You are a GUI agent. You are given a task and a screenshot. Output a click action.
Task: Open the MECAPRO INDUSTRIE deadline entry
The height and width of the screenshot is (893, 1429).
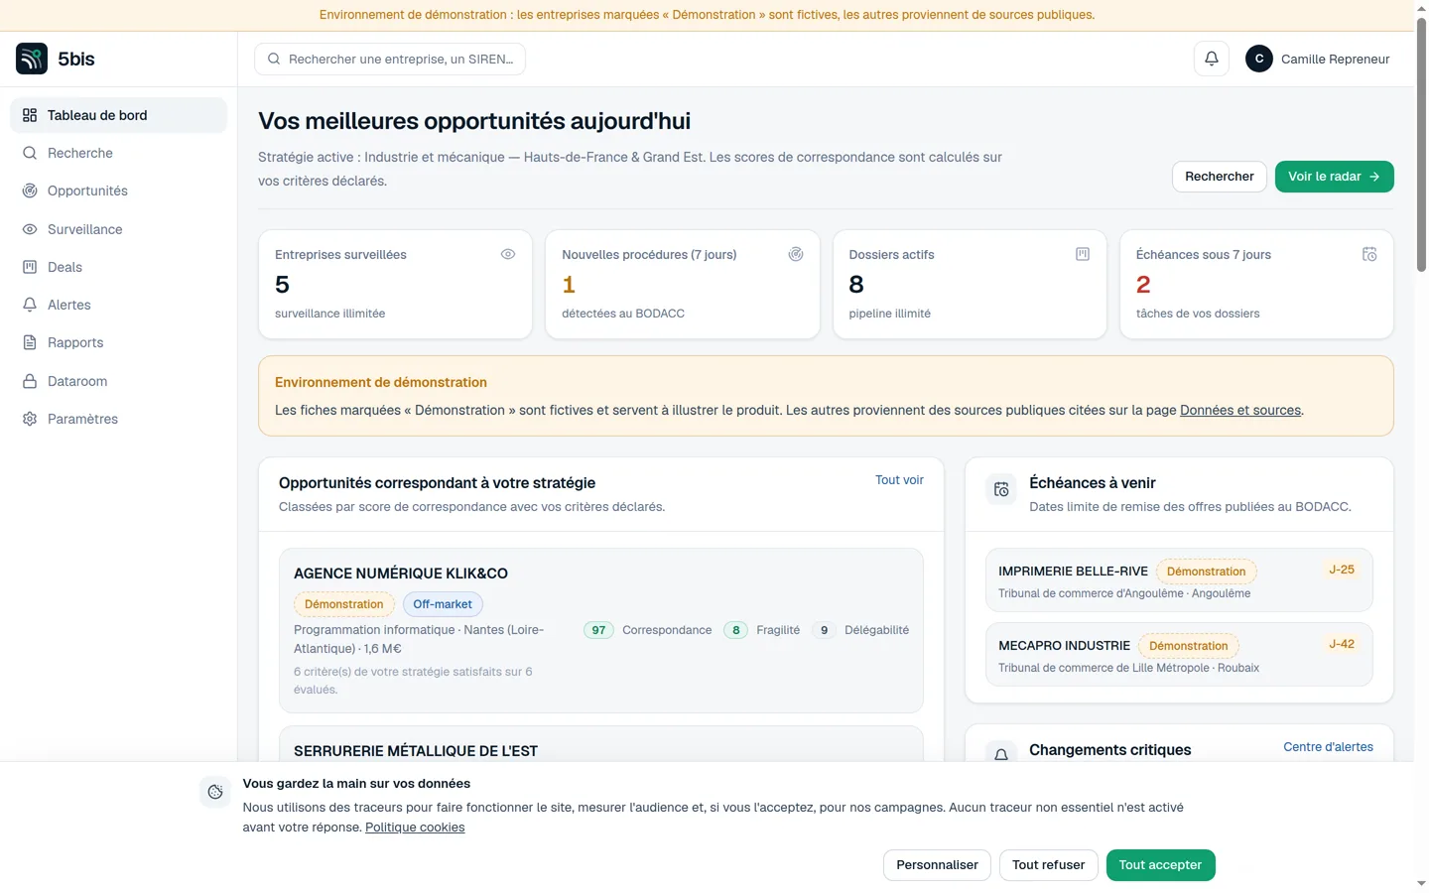pos(1179,655)
